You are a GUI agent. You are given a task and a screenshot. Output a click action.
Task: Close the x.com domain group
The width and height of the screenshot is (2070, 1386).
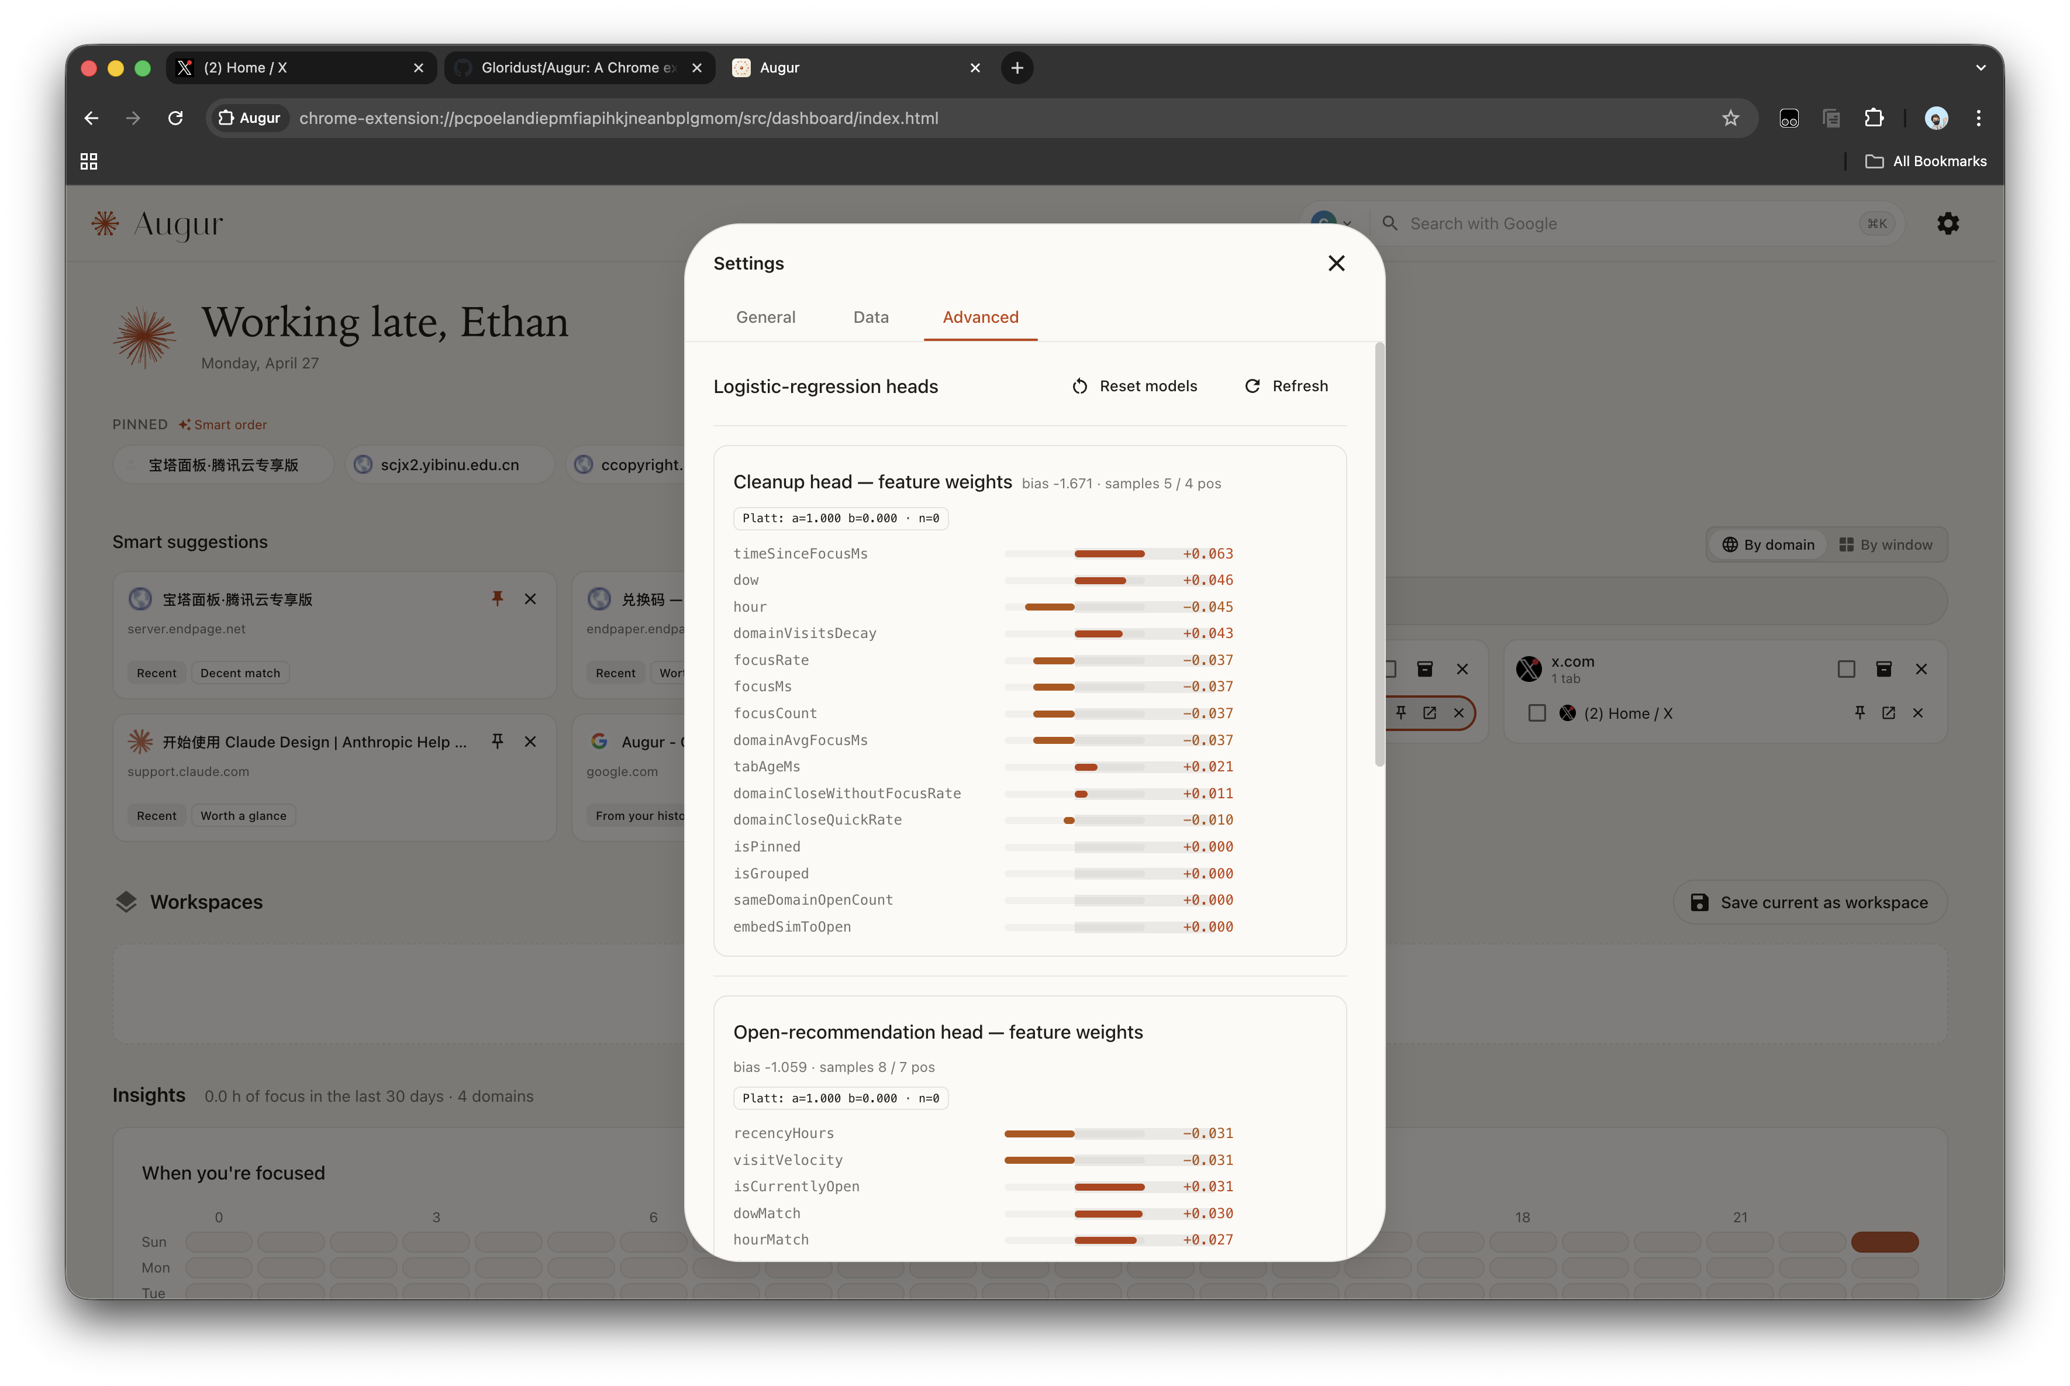pos(1921,669)
